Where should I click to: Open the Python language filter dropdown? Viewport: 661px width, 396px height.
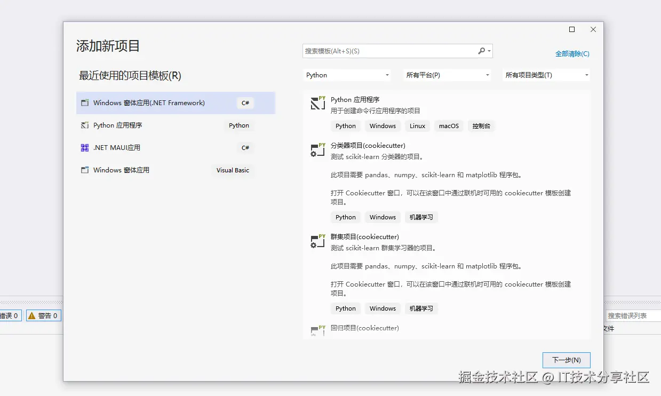click(347, 75)
